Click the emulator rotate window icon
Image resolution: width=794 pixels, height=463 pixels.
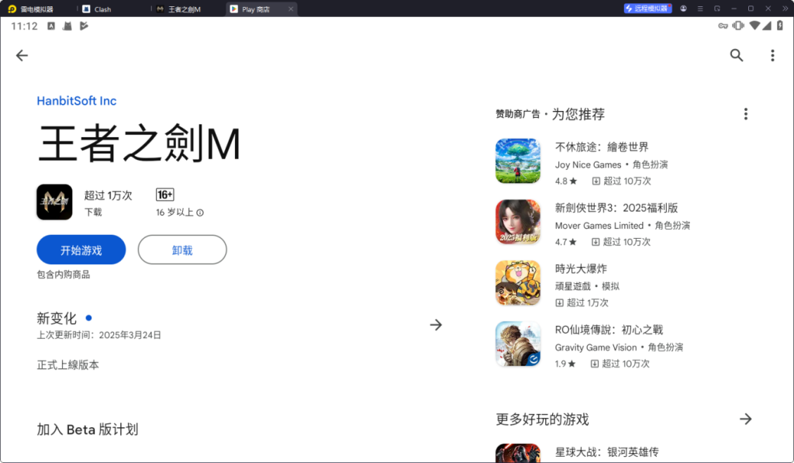tap(717, 9)
